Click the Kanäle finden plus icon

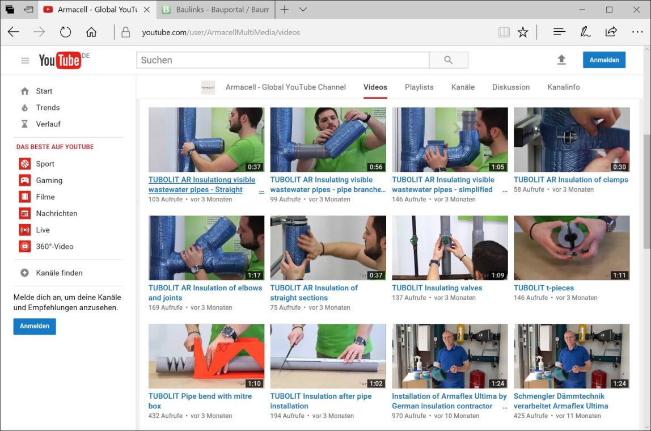click(25, 273)
